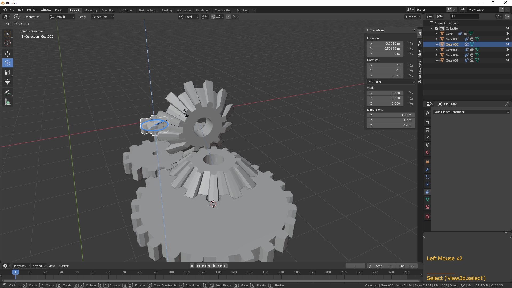The image size is (512, 288).
Task: Toggle lock on Location X
Action: pyautogui.click(x=411, y=43)
